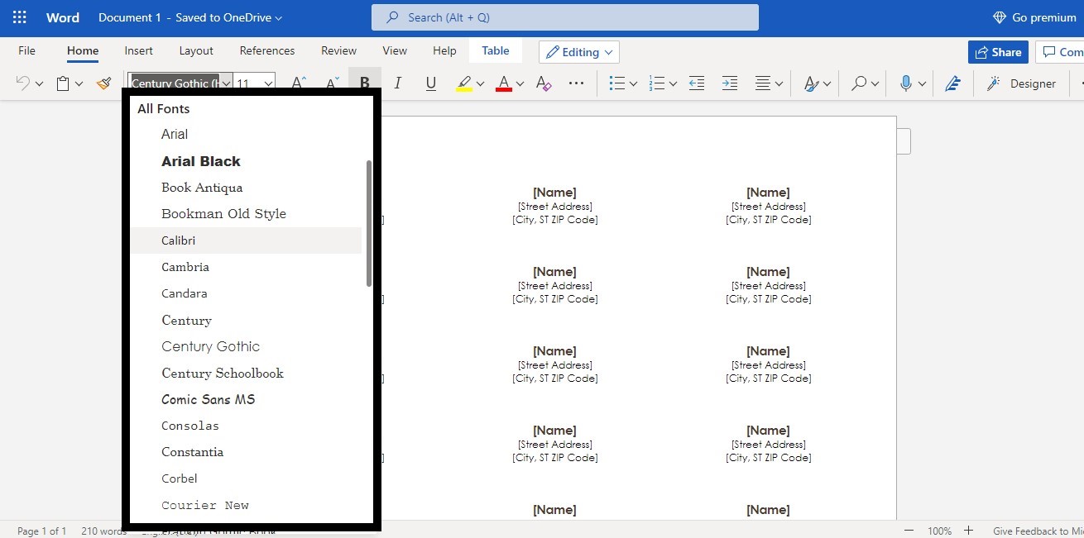Open the app launcher grid
The height and width of the screenshot is (538, 1084).
click(x=19, y=17)
